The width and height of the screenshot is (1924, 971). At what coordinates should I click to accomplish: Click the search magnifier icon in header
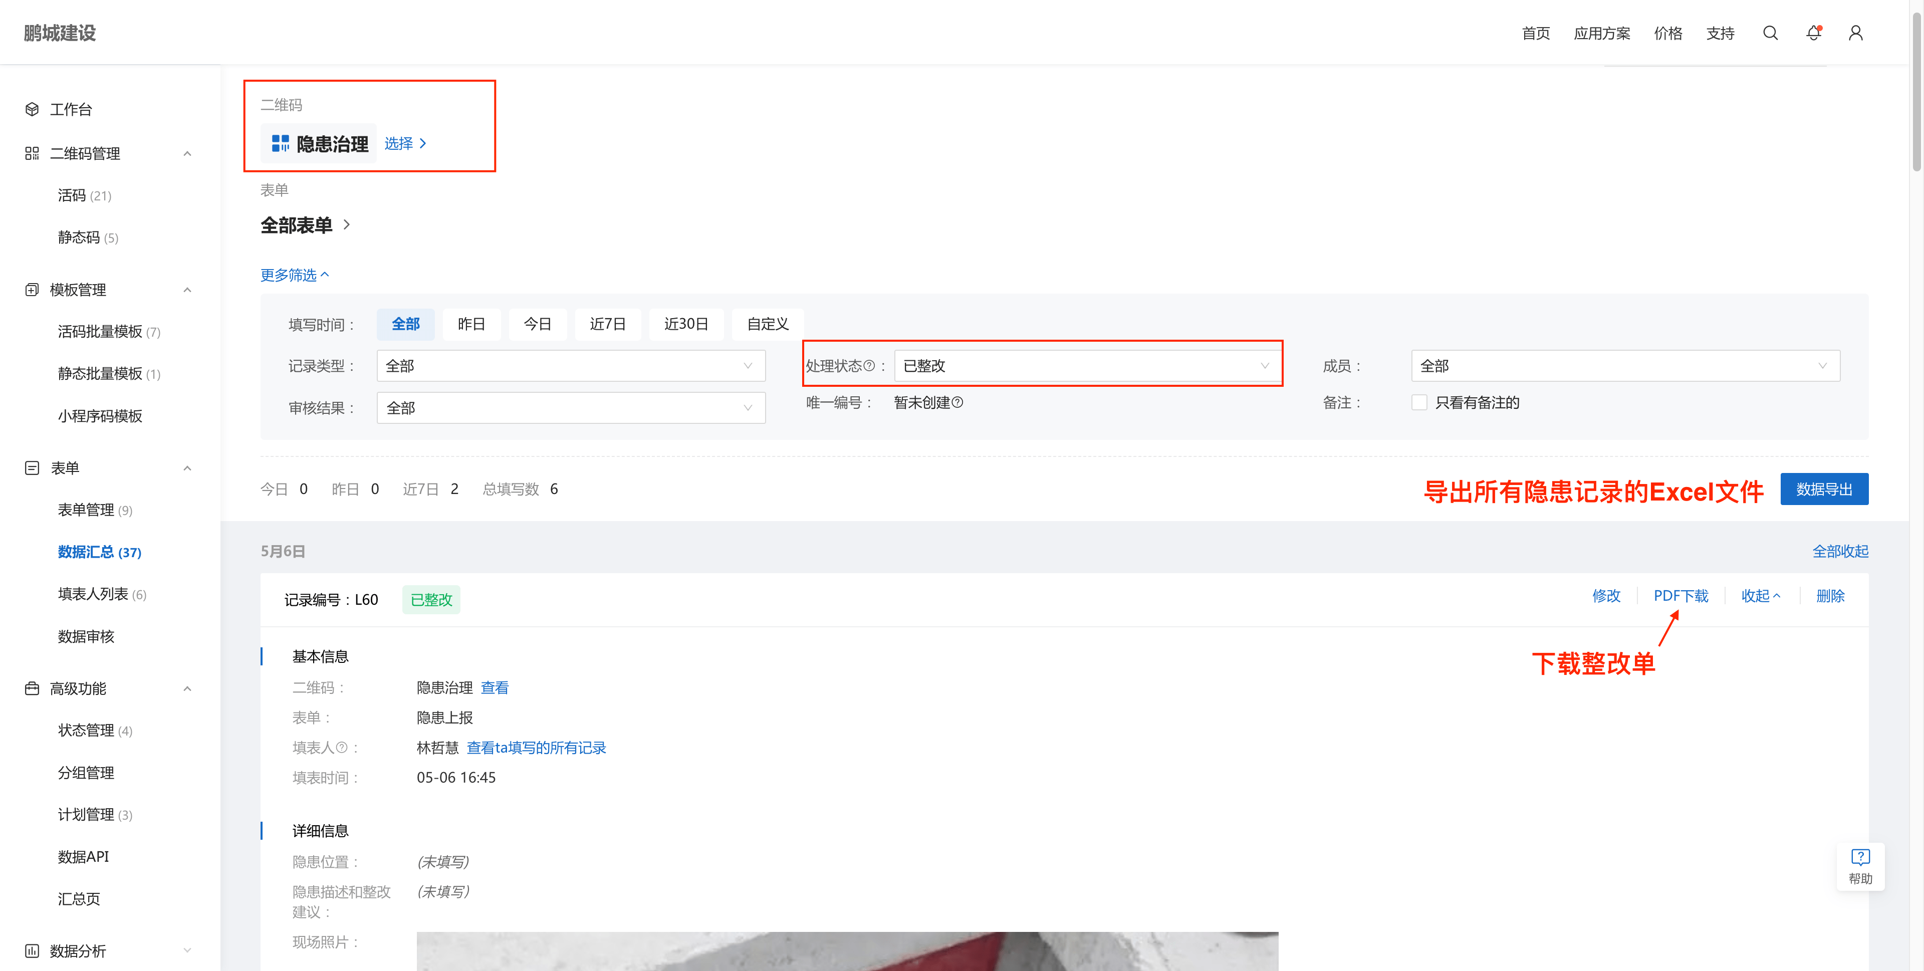tap(1769, 33)
